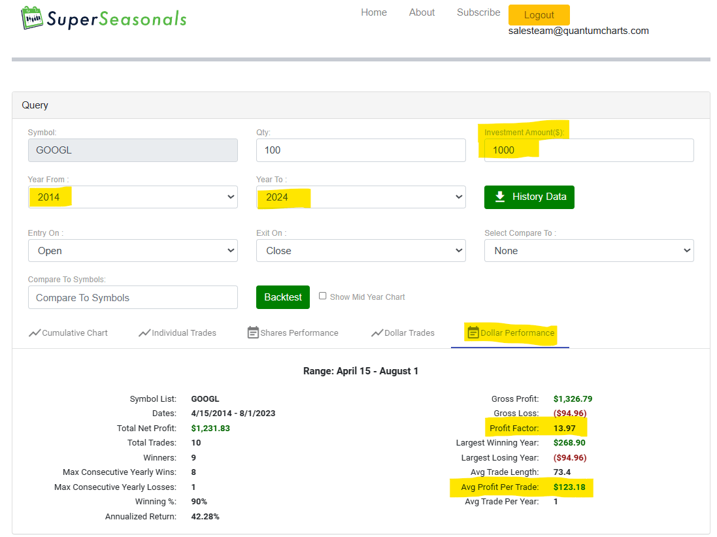Click the Range: April 15 - August 1 heading
The width and height of the screenshot is (717, 537).
[x=361, y=371]
